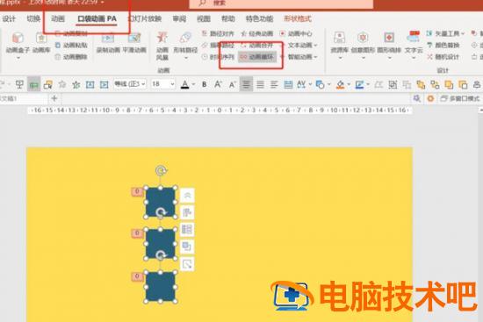The image size is (483, 322).
Task: Click 形转路径 shape to path
Action: (185, 45)
